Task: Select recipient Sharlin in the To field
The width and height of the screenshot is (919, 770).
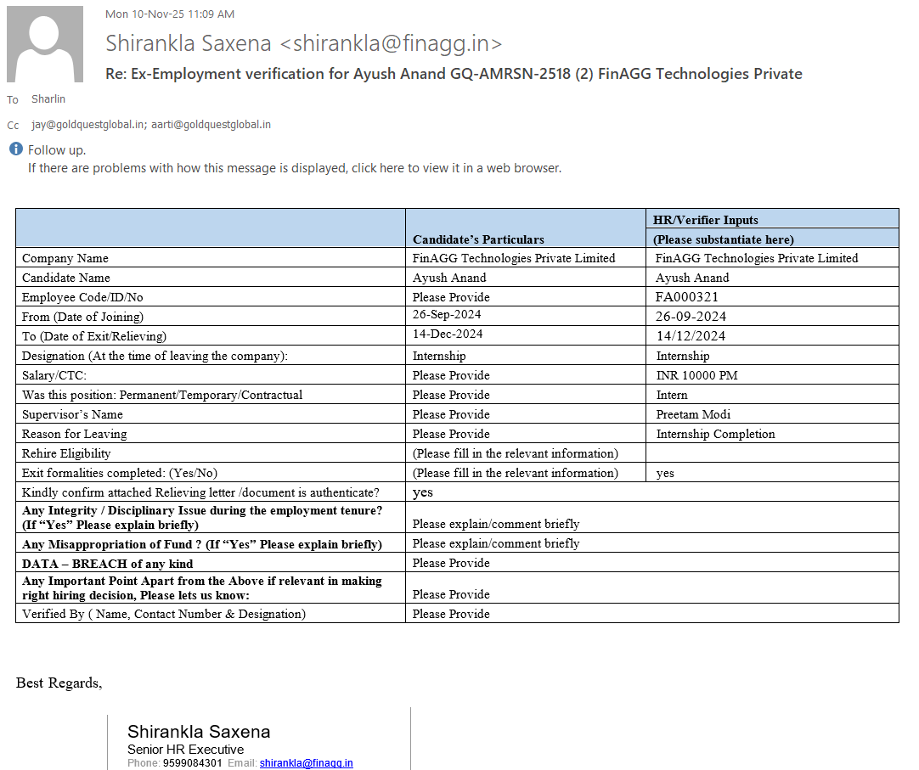Action: point(48,99)
